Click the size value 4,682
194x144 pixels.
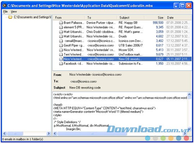[x=159, y=36]
